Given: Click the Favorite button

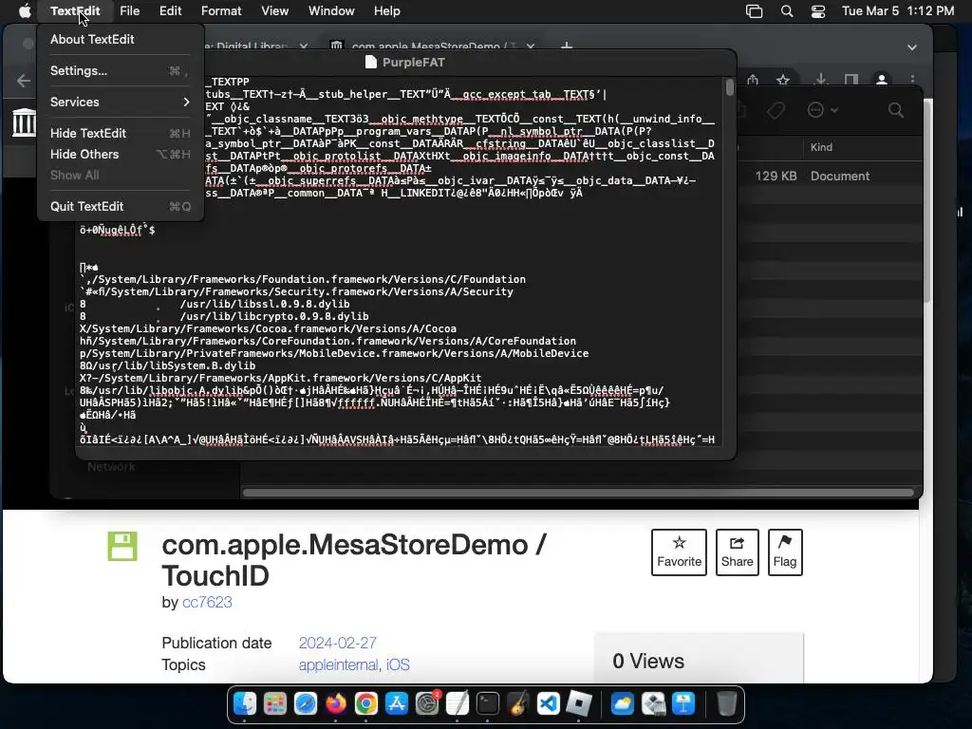Looking at the screenshot, I should click(x=679, y=552).
